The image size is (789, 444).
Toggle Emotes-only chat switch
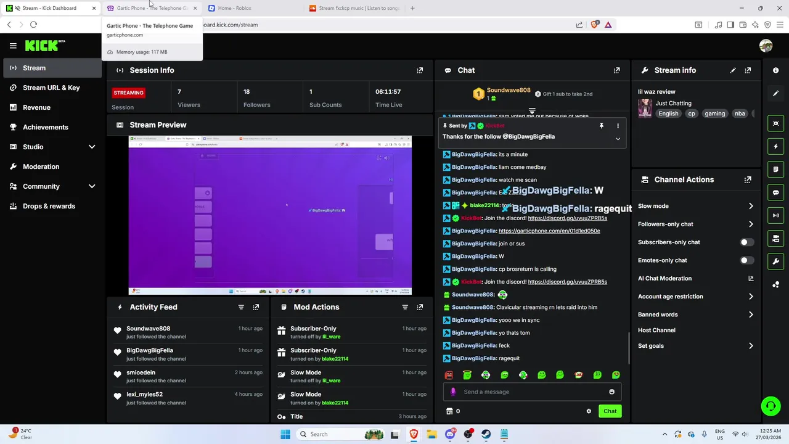pyautogui.click(x=746, y=260)
